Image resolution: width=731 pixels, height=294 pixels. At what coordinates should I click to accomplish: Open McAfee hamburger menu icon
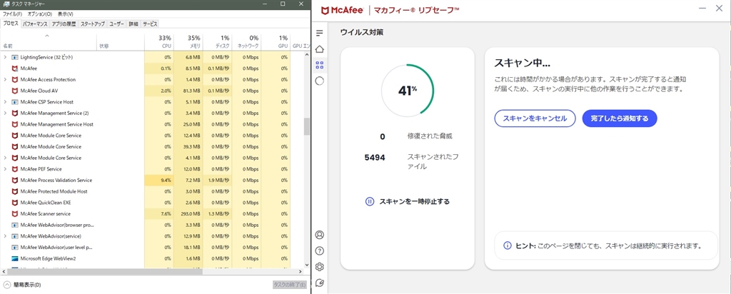coord(319,33)
